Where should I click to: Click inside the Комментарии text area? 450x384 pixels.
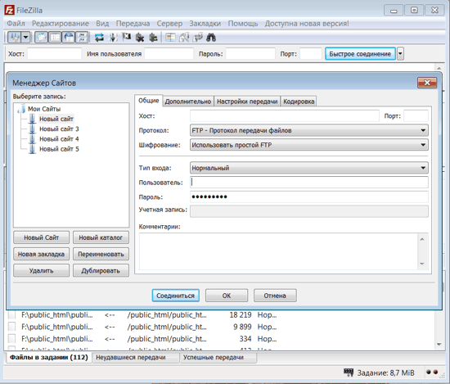[278, 251]
